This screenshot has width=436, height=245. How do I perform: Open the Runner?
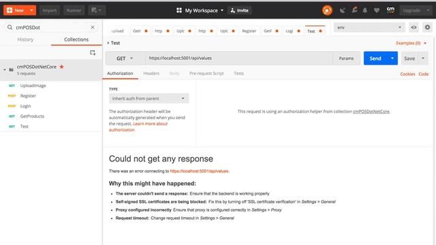pos(74,10)
